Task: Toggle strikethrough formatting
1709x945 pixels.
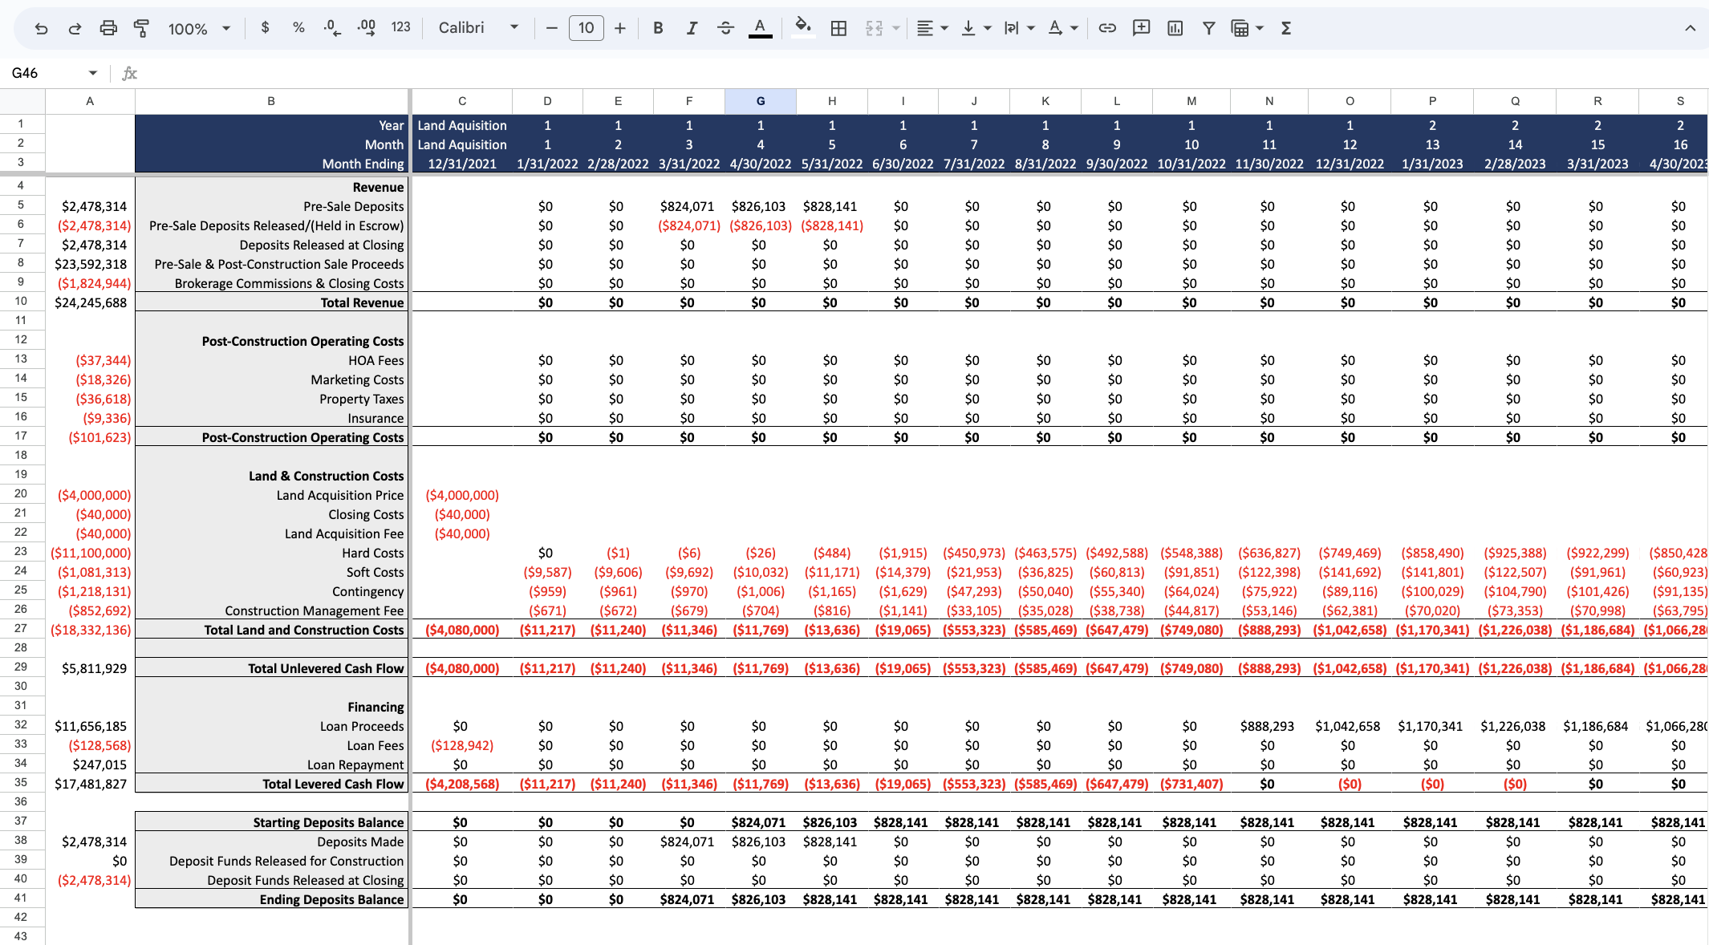Action: click(x=725, y=28)
